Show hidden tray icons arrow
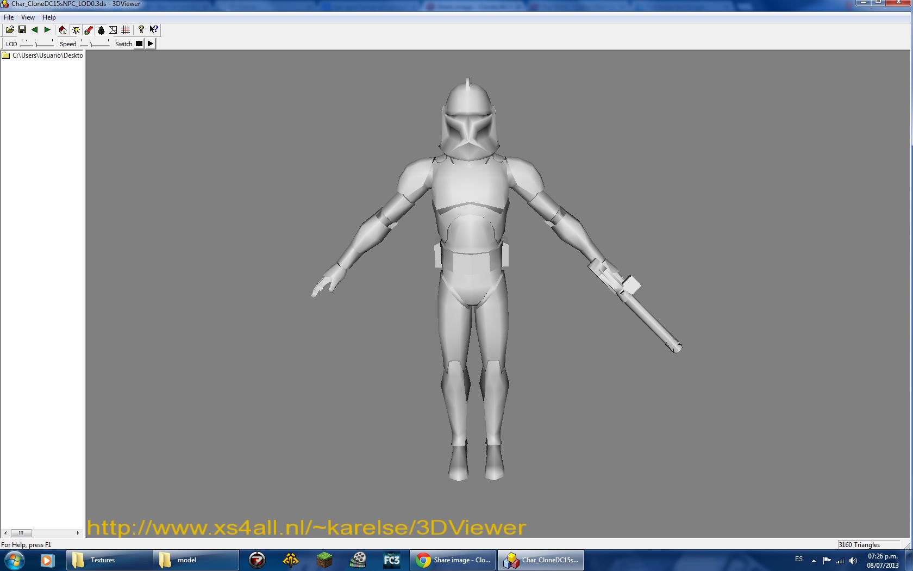 click(x=814, y=561)
